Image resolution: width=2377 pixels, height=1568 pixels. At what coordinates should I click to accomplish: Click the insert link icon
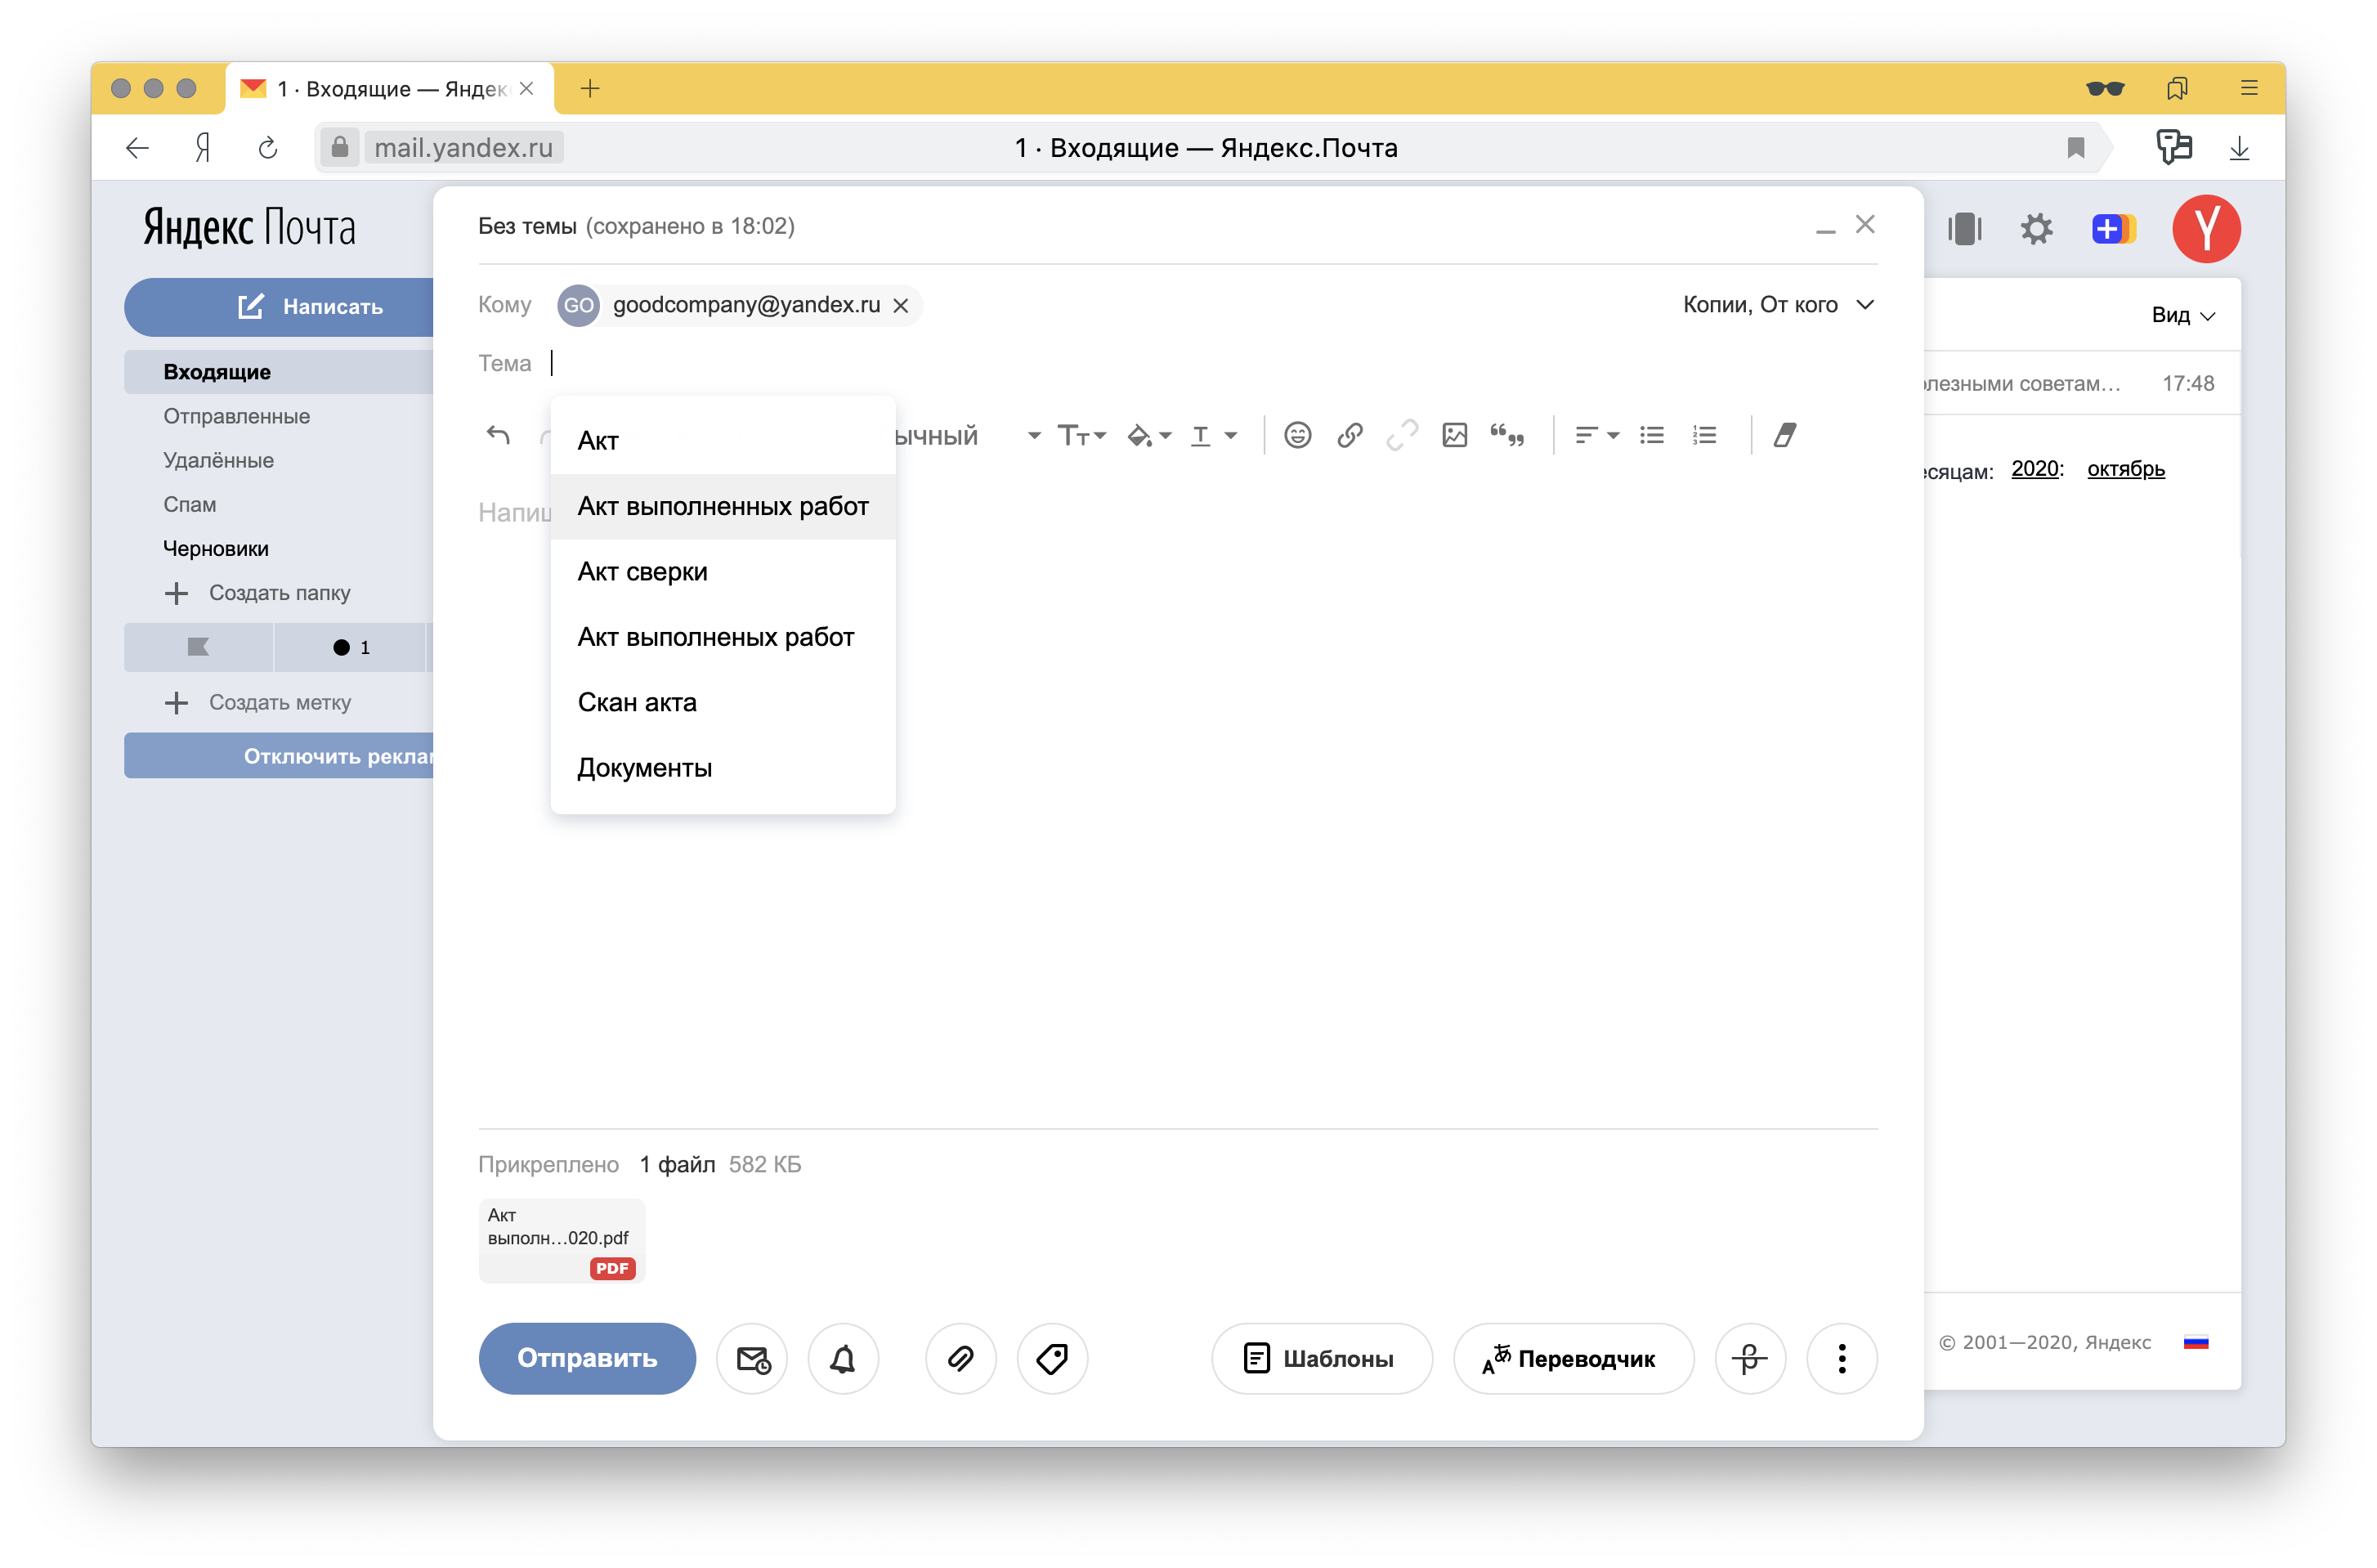(x=1350, y=435)
